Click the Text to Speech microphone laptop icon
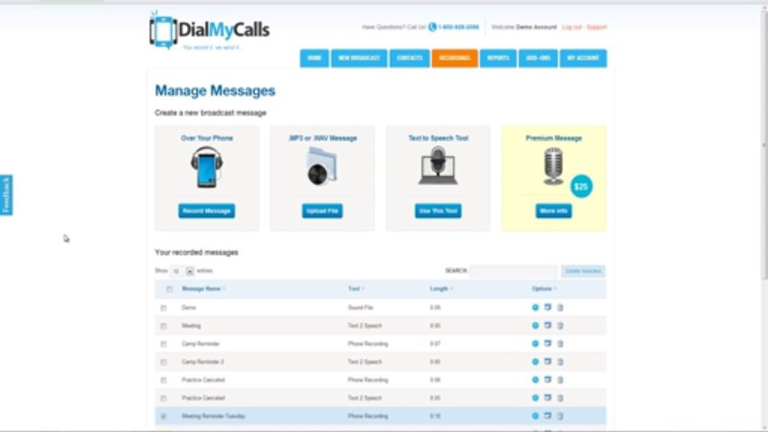Screen dimensions: 768x432 pyautogui.click(x=438, y=166)
